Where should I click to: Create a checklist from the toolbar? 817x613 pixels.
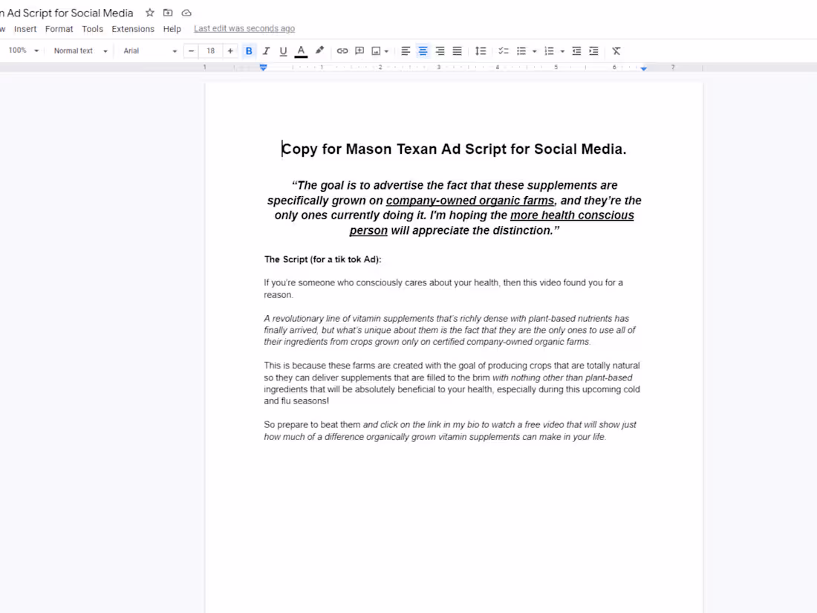click(x=504, y=51)
